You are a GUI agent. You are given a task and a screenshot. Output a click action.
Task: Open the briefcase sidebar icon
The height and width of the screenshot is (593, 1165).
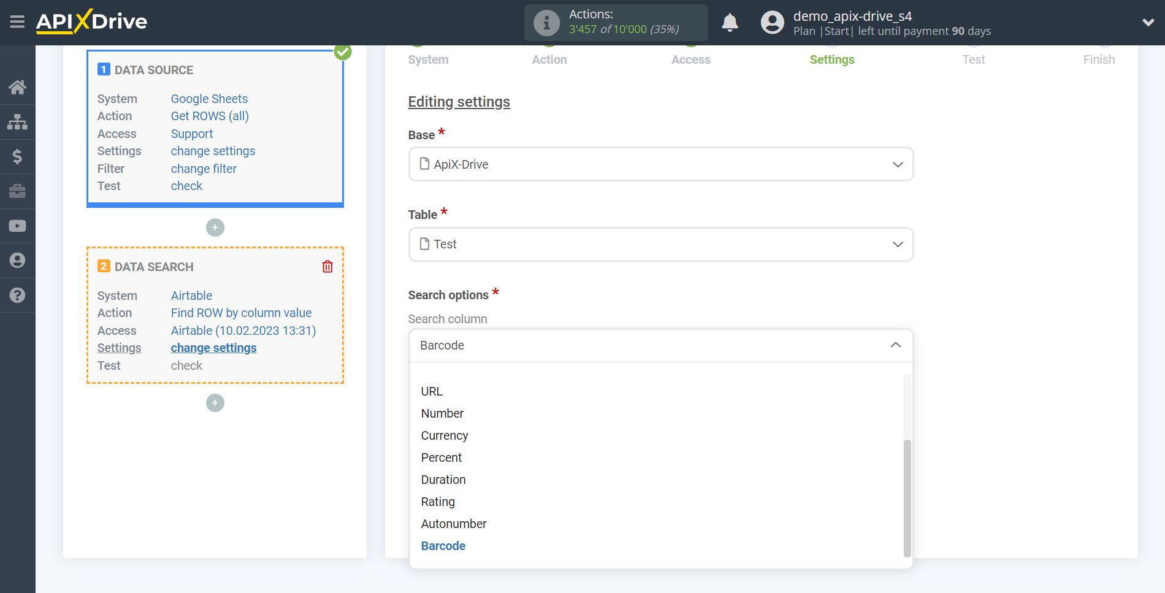[x=17, y=191]
